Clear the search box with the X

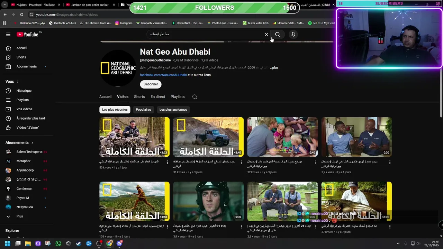coord(266,34)
